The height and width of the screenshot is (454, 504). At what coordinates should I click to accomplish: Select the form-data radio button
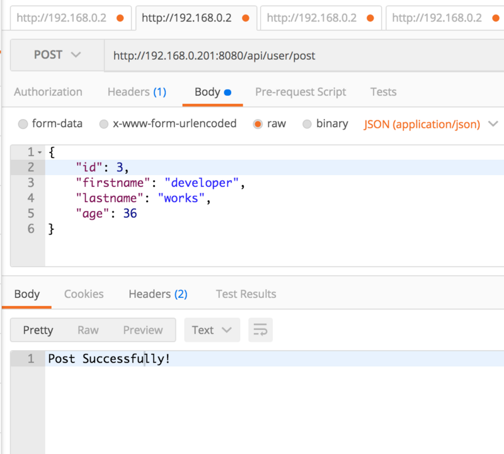coord(23,124)
